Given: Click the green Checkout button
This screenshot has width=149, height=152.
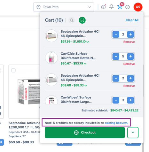Looking at the screenshot, I should pos(85,133).
